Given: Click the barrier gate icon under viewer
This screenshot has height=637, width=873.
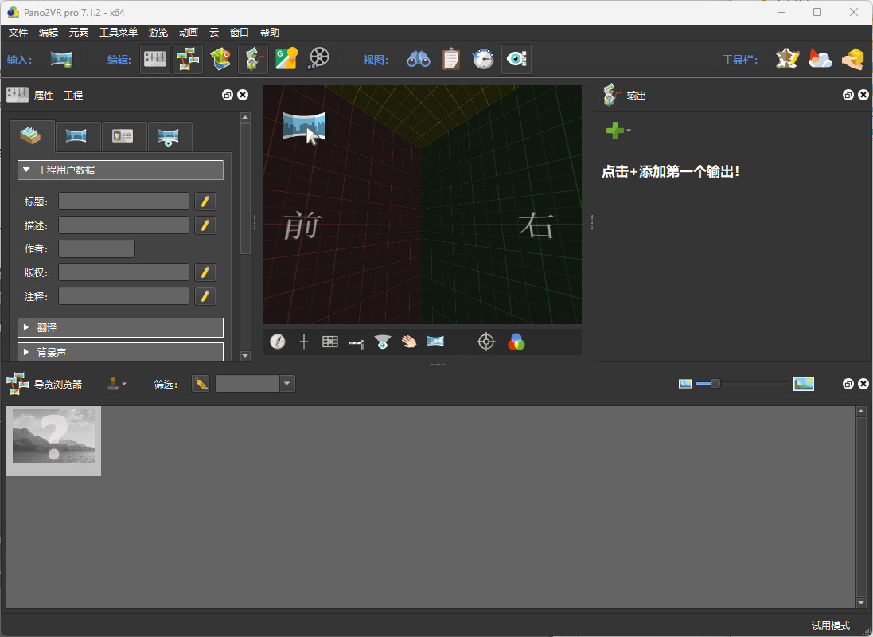Looking at the screenshot, I should [x=357, y=343].
